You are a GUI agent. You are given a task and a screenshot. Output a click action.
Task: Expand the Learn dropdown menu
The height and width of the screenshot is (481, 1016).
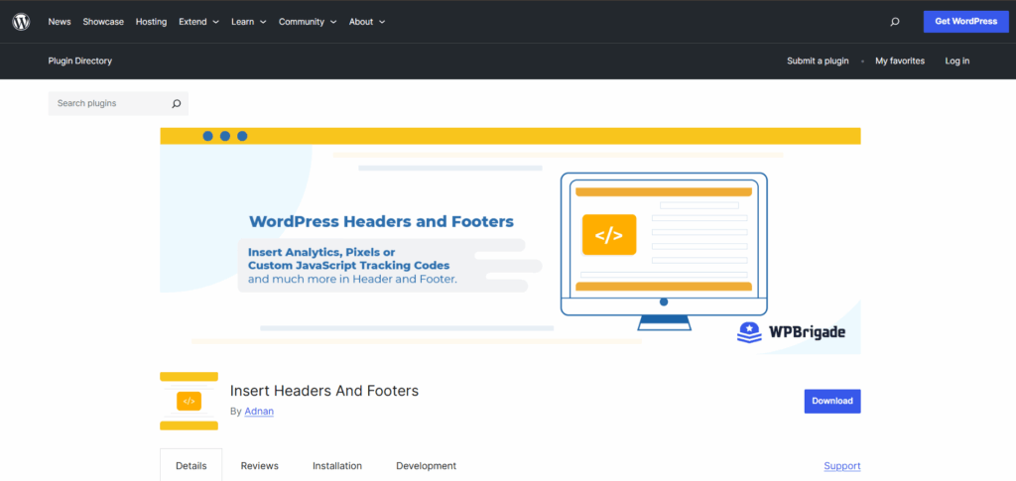click(249, 22)
